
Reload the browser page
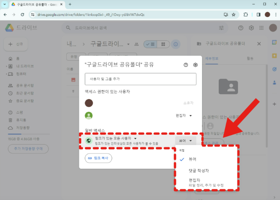point(22,14)
